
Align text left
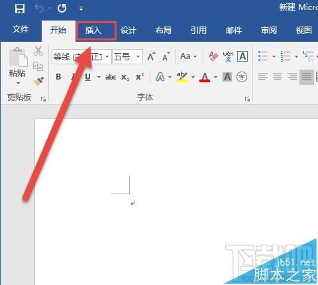point(263,77)
